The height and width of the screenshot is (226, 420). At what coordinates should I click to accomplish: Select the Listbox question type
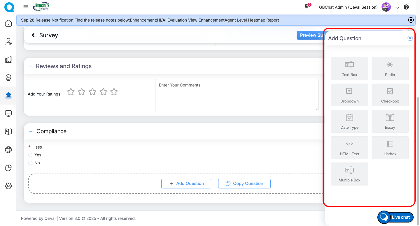[390, 148]
